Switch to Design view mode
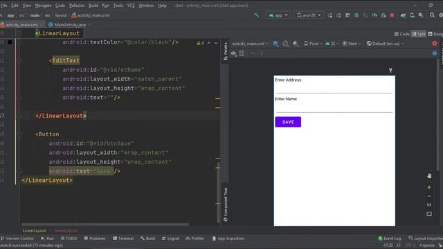This screenshot has width=443, height=249. click(435, 34)
